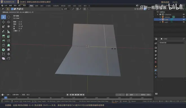Select the Loop Cut tool

pyautogui.click(x=8, y=41)
